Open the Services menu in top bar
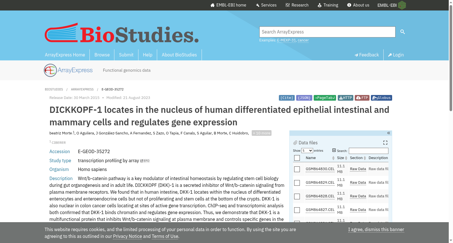This screenshot has width=453, height=243. 266,5
